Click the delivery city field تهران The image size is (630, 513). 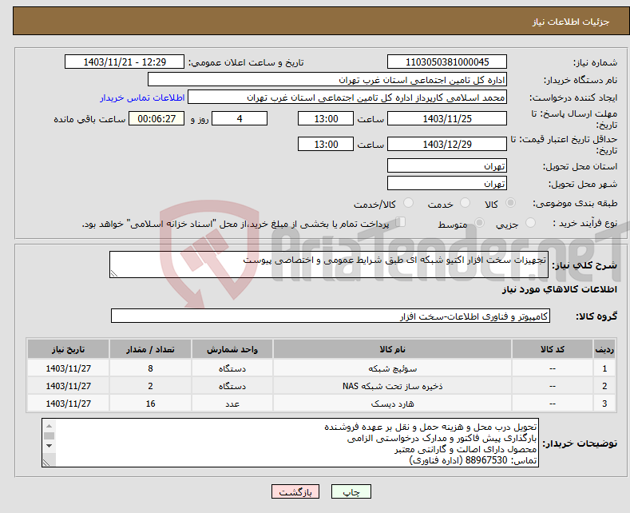click(447, 183)
